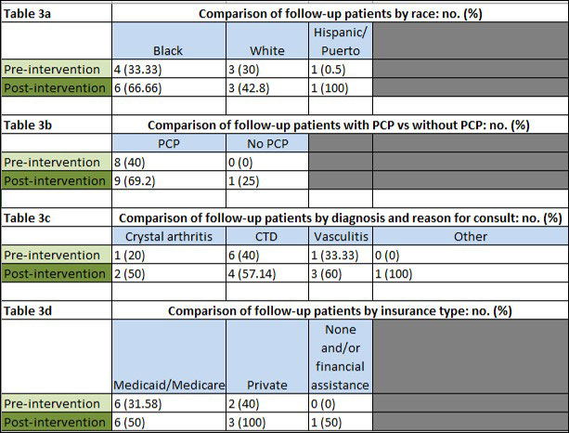
Task: Click the cell showing 4 (33.33)
Action: pos(167,70)
